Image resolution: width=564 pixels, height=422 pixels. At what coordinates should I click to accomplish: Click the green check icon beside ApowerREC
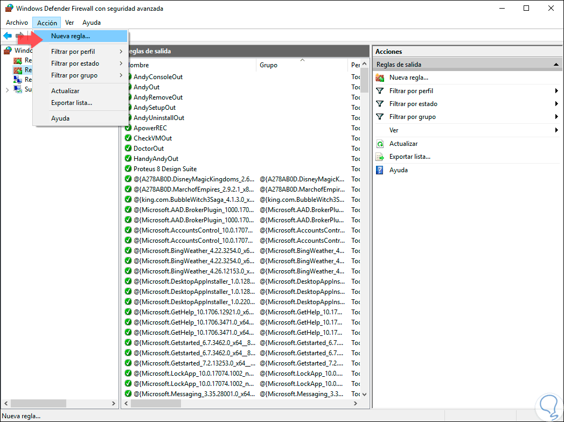tap(128, 128)
